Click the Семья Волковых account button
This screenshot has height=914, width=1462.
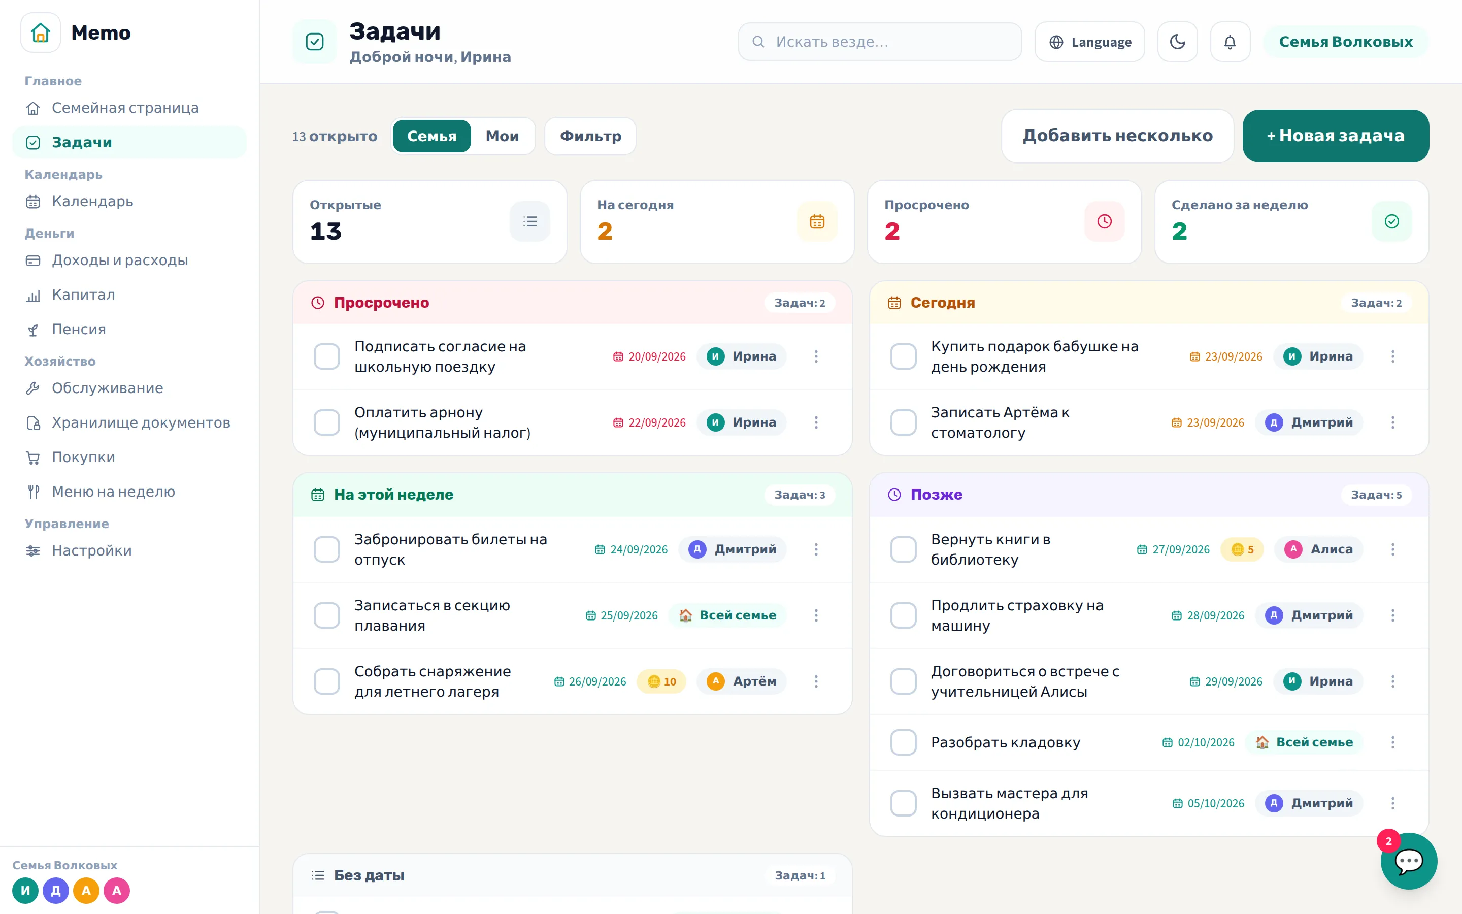pos(1345,42)
